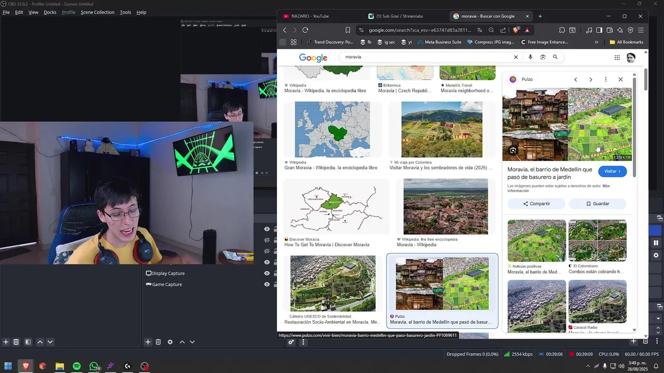
Task: Open Brave hamburger main menu
Action: point(641,30)
